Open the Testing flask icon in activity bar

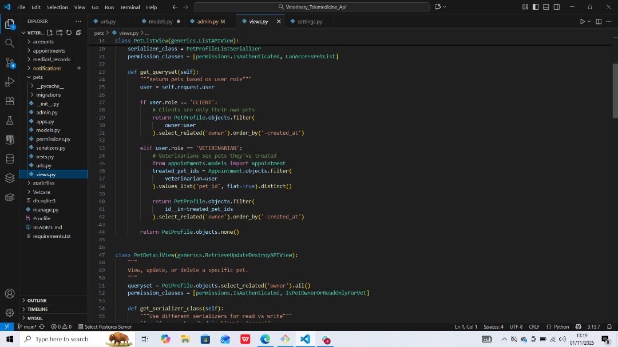click(x=9, y=120)
